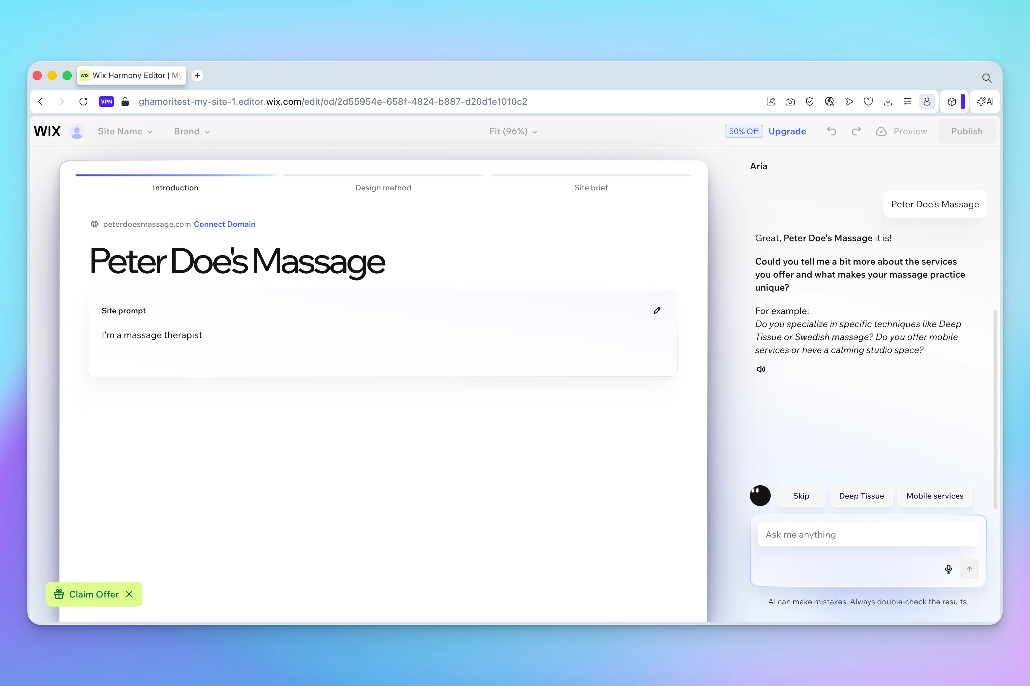Click the peterdoesmassage.com domain text
The width and height of the screenshot is (1030, 686).
pyautogui.click(x=147, y=224)
